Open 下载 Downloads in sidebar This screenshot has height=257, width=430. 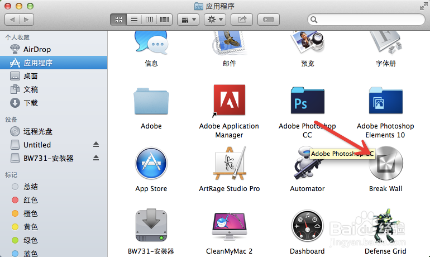coord(54,103)
